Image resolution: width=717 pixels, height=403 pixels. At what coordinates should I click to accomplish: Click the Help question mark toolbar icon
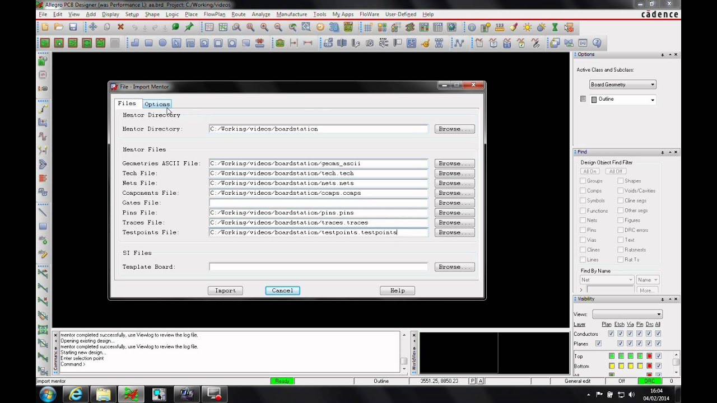point(597,43)
